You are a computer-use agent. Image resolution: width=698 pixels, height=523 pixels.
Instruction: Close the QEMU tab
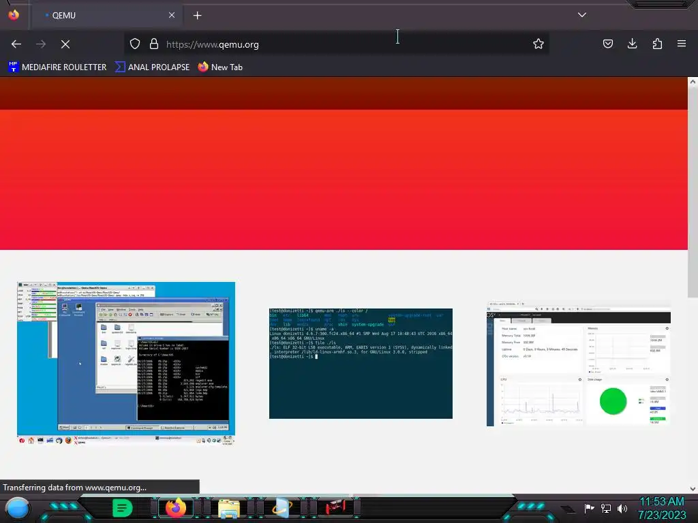pyautogui.click(x=171, y=15)
